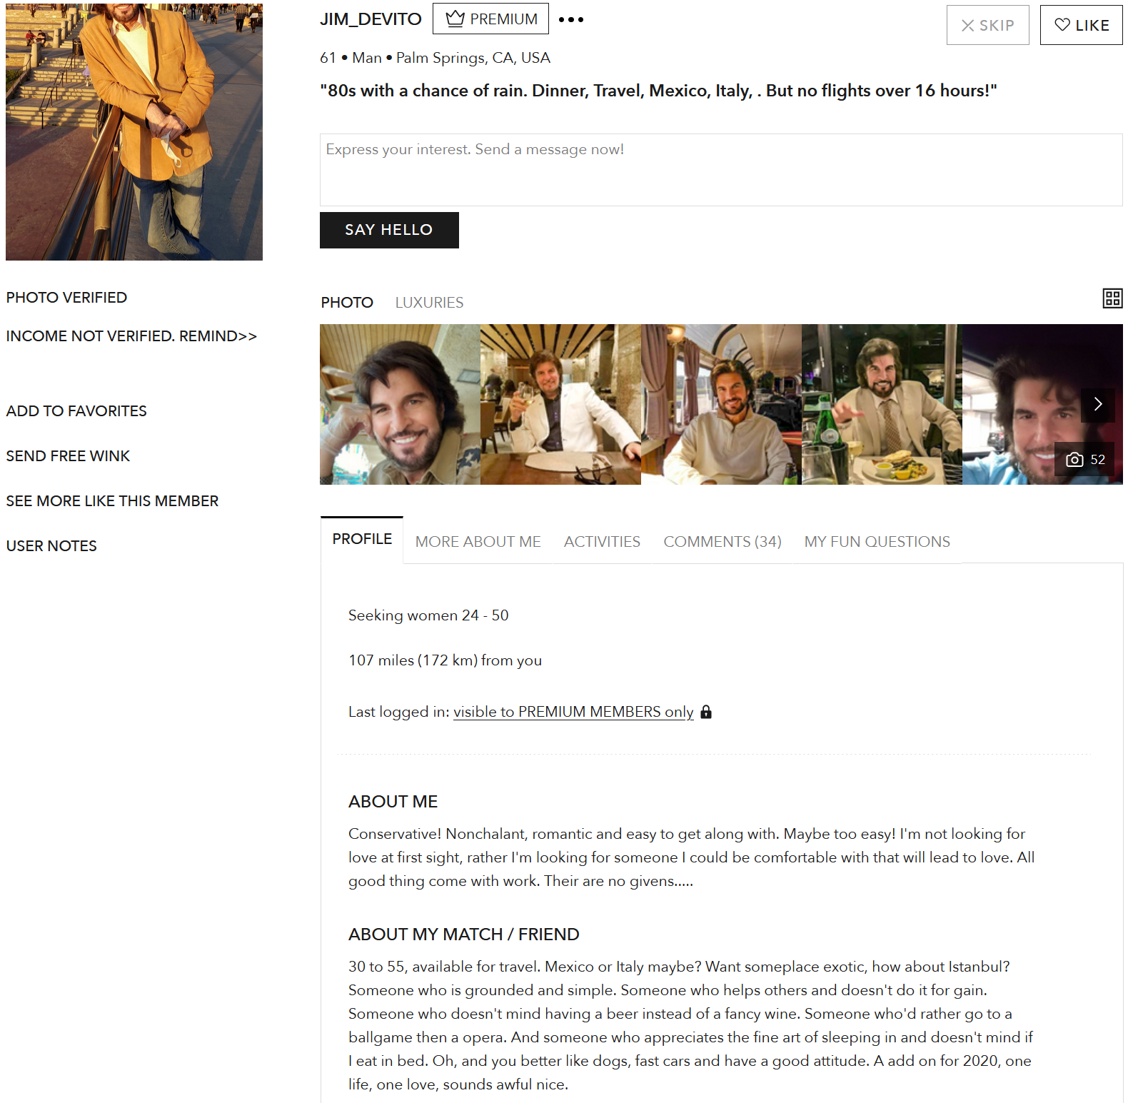Image resolution: width=1133 pixels, height=1103 pixels.
Task: Click the grid view icon for photos
Action: [x=1112, y=298]
